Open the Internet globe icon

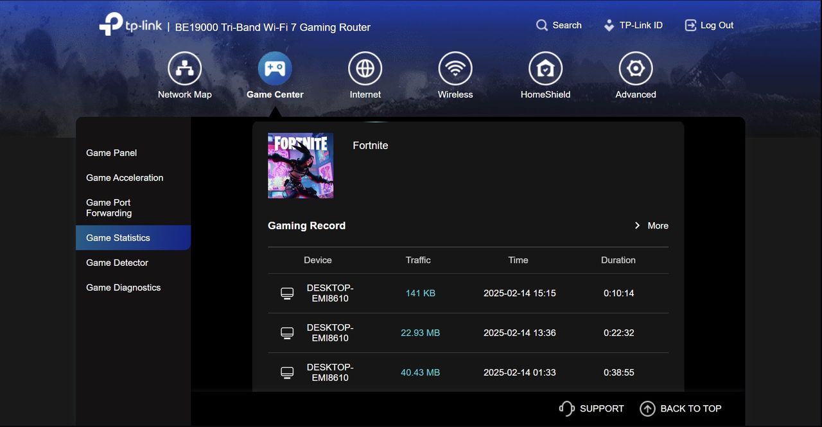pyautogui.click(x=365, y=69)
